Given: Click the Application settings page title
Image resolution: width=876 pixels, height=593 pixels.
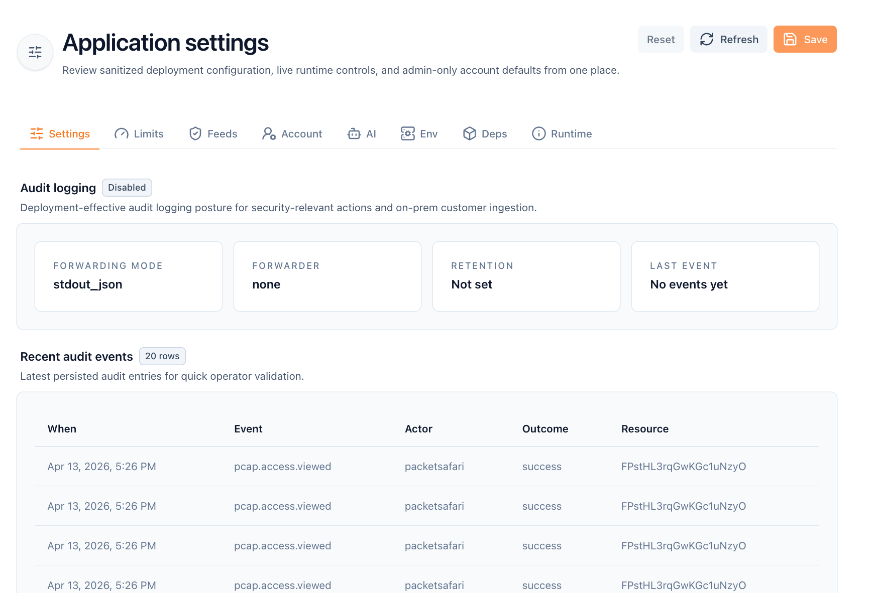Looking at the screenshot, I should (x=165, y=43).
